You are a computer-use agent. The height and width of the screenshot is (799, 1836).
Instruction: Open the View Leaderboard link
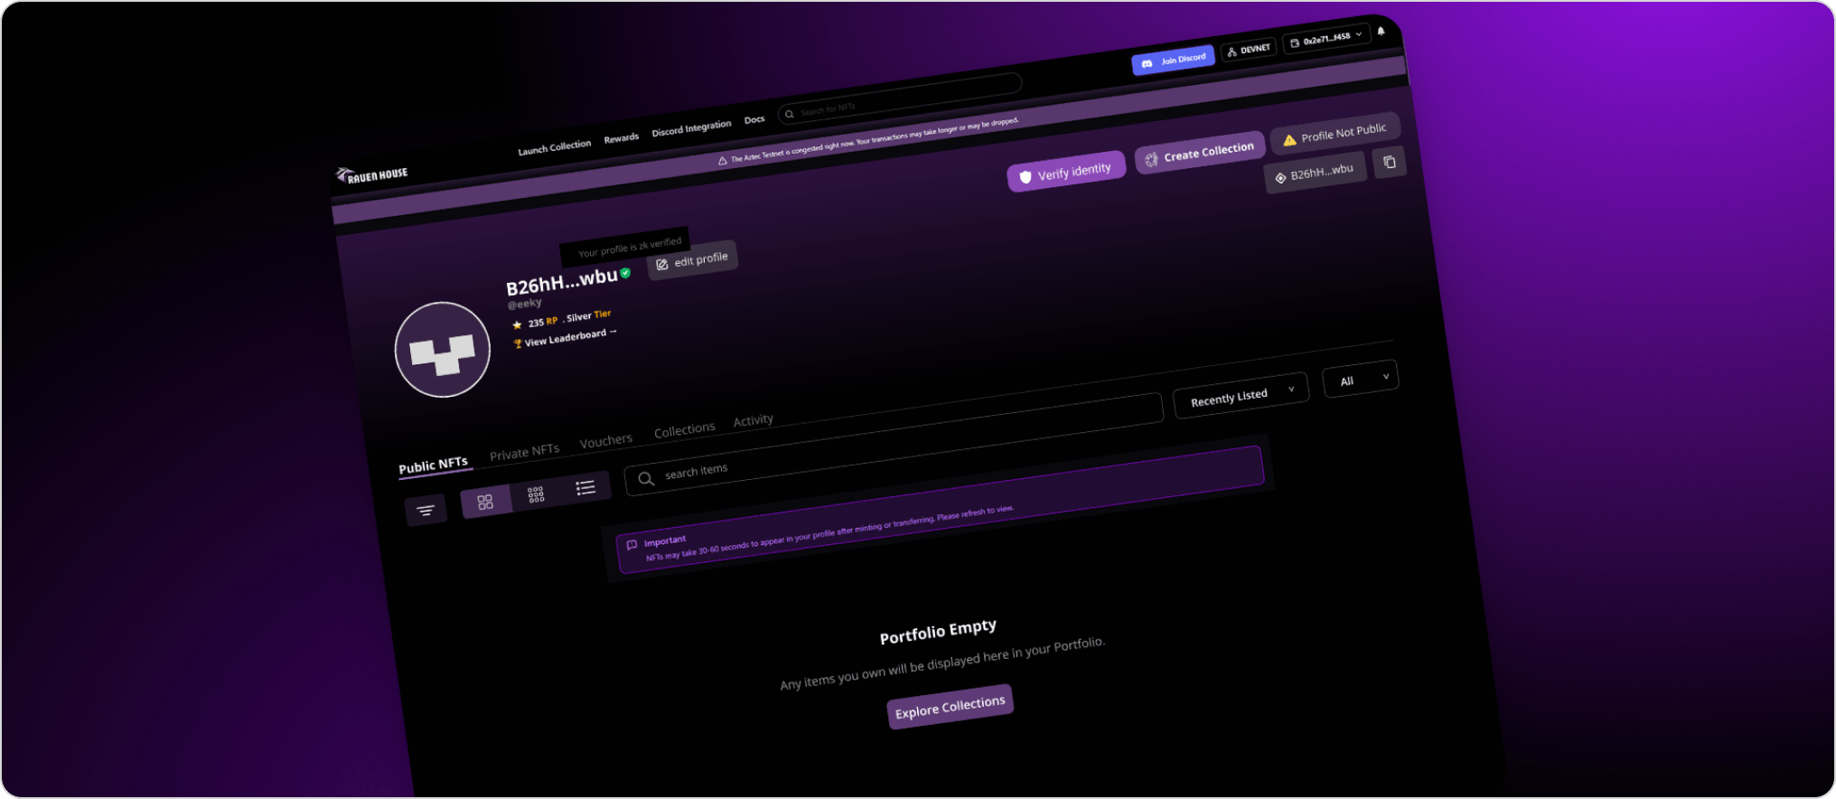(565, 338)
